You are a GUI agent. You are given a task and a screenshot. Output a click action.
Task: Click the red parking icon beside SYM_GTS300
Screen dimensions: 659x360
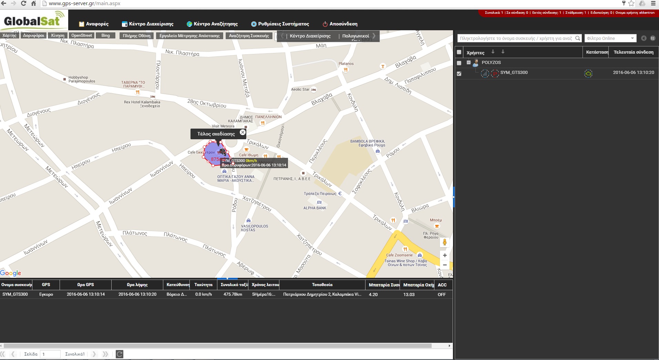pyautogui.click(x=495, y=73)
